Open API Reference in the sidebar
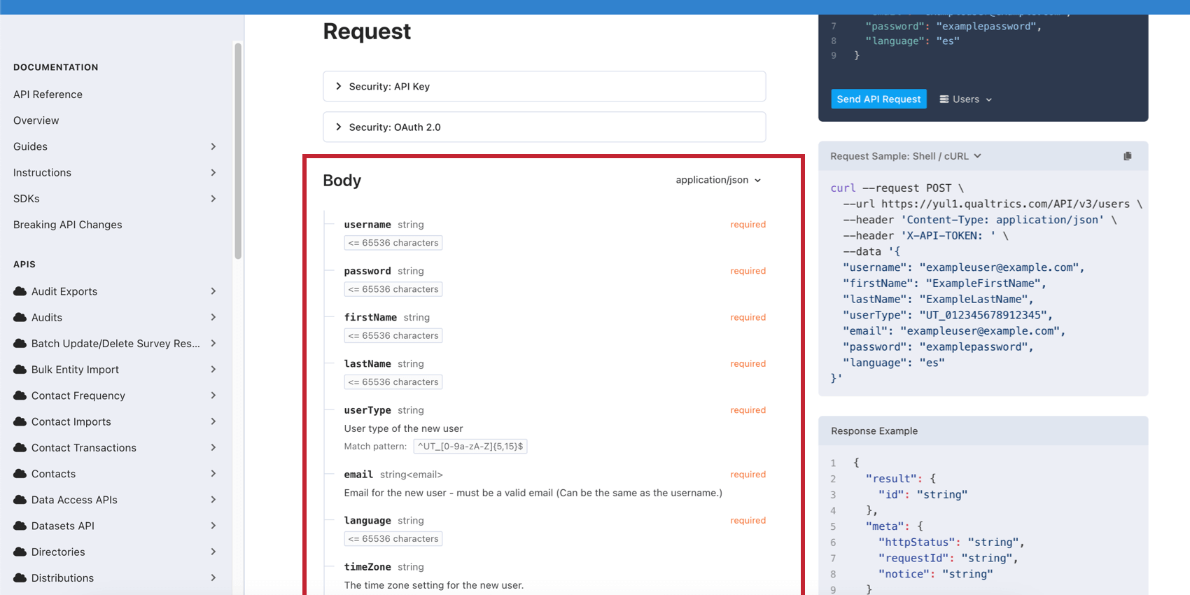The image size is (1190, 595). click(48, 94)
